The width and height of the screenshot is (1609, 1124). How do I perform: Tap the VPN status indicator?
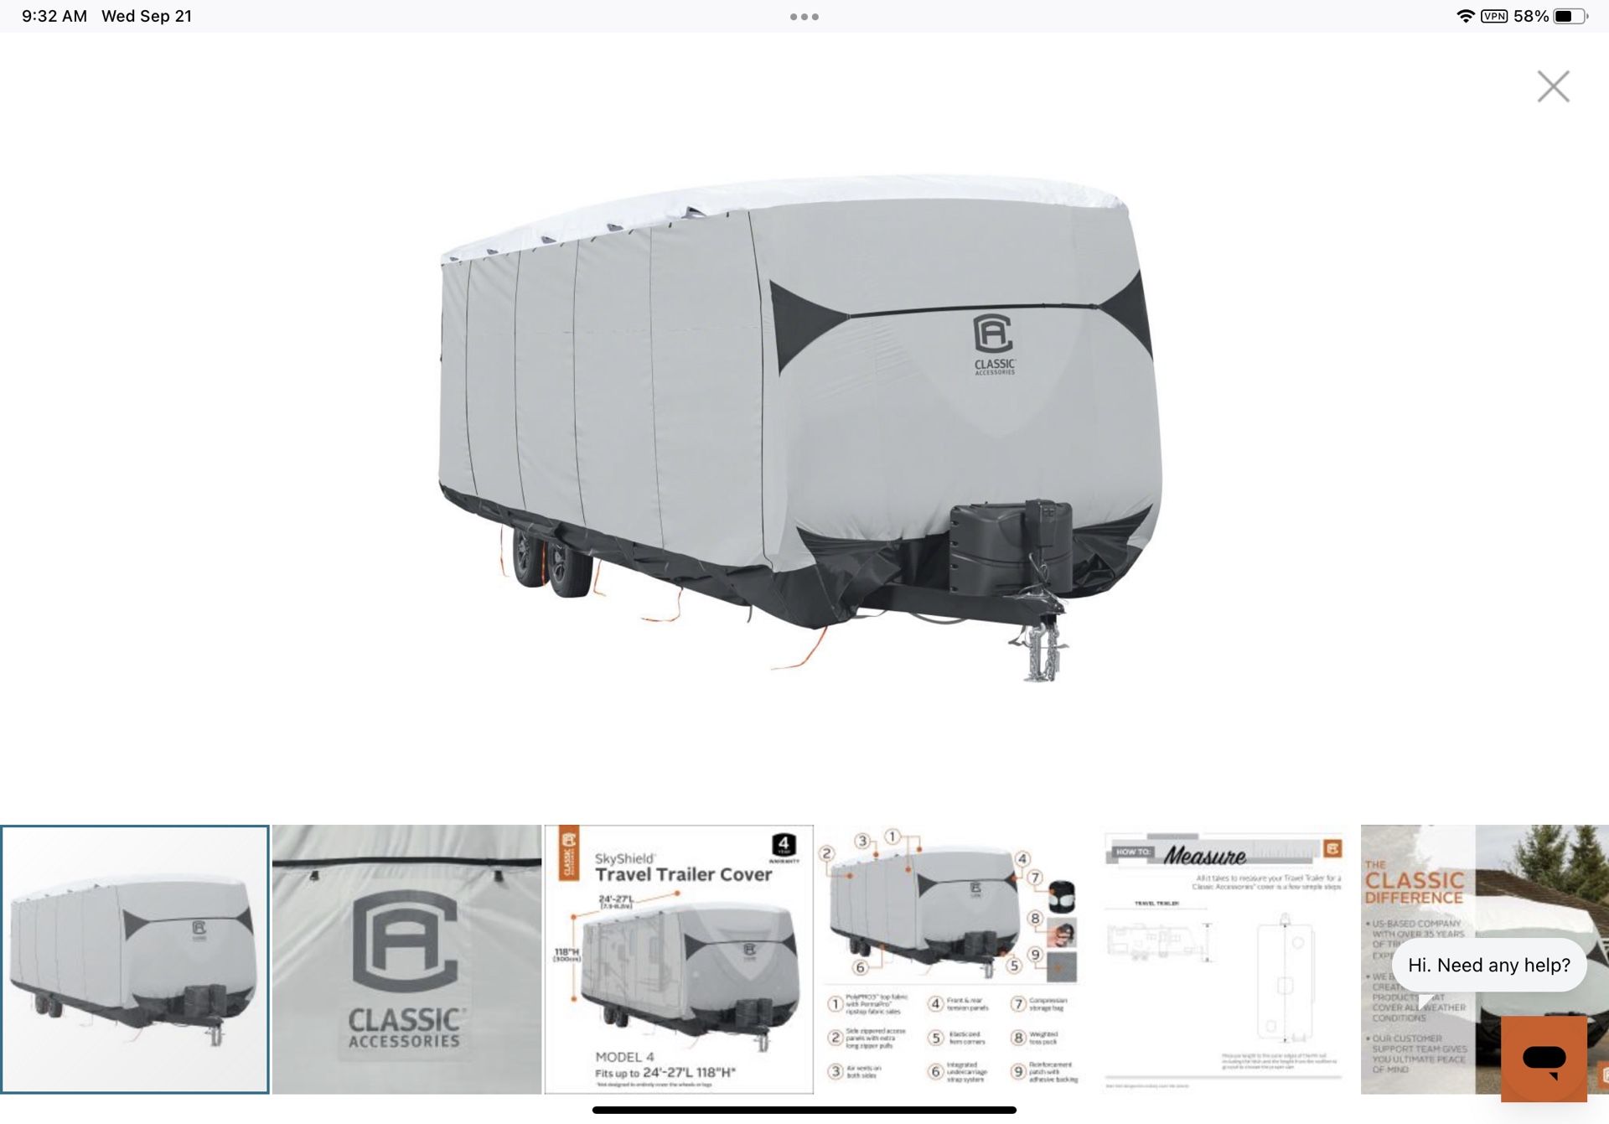point(1494,16)
